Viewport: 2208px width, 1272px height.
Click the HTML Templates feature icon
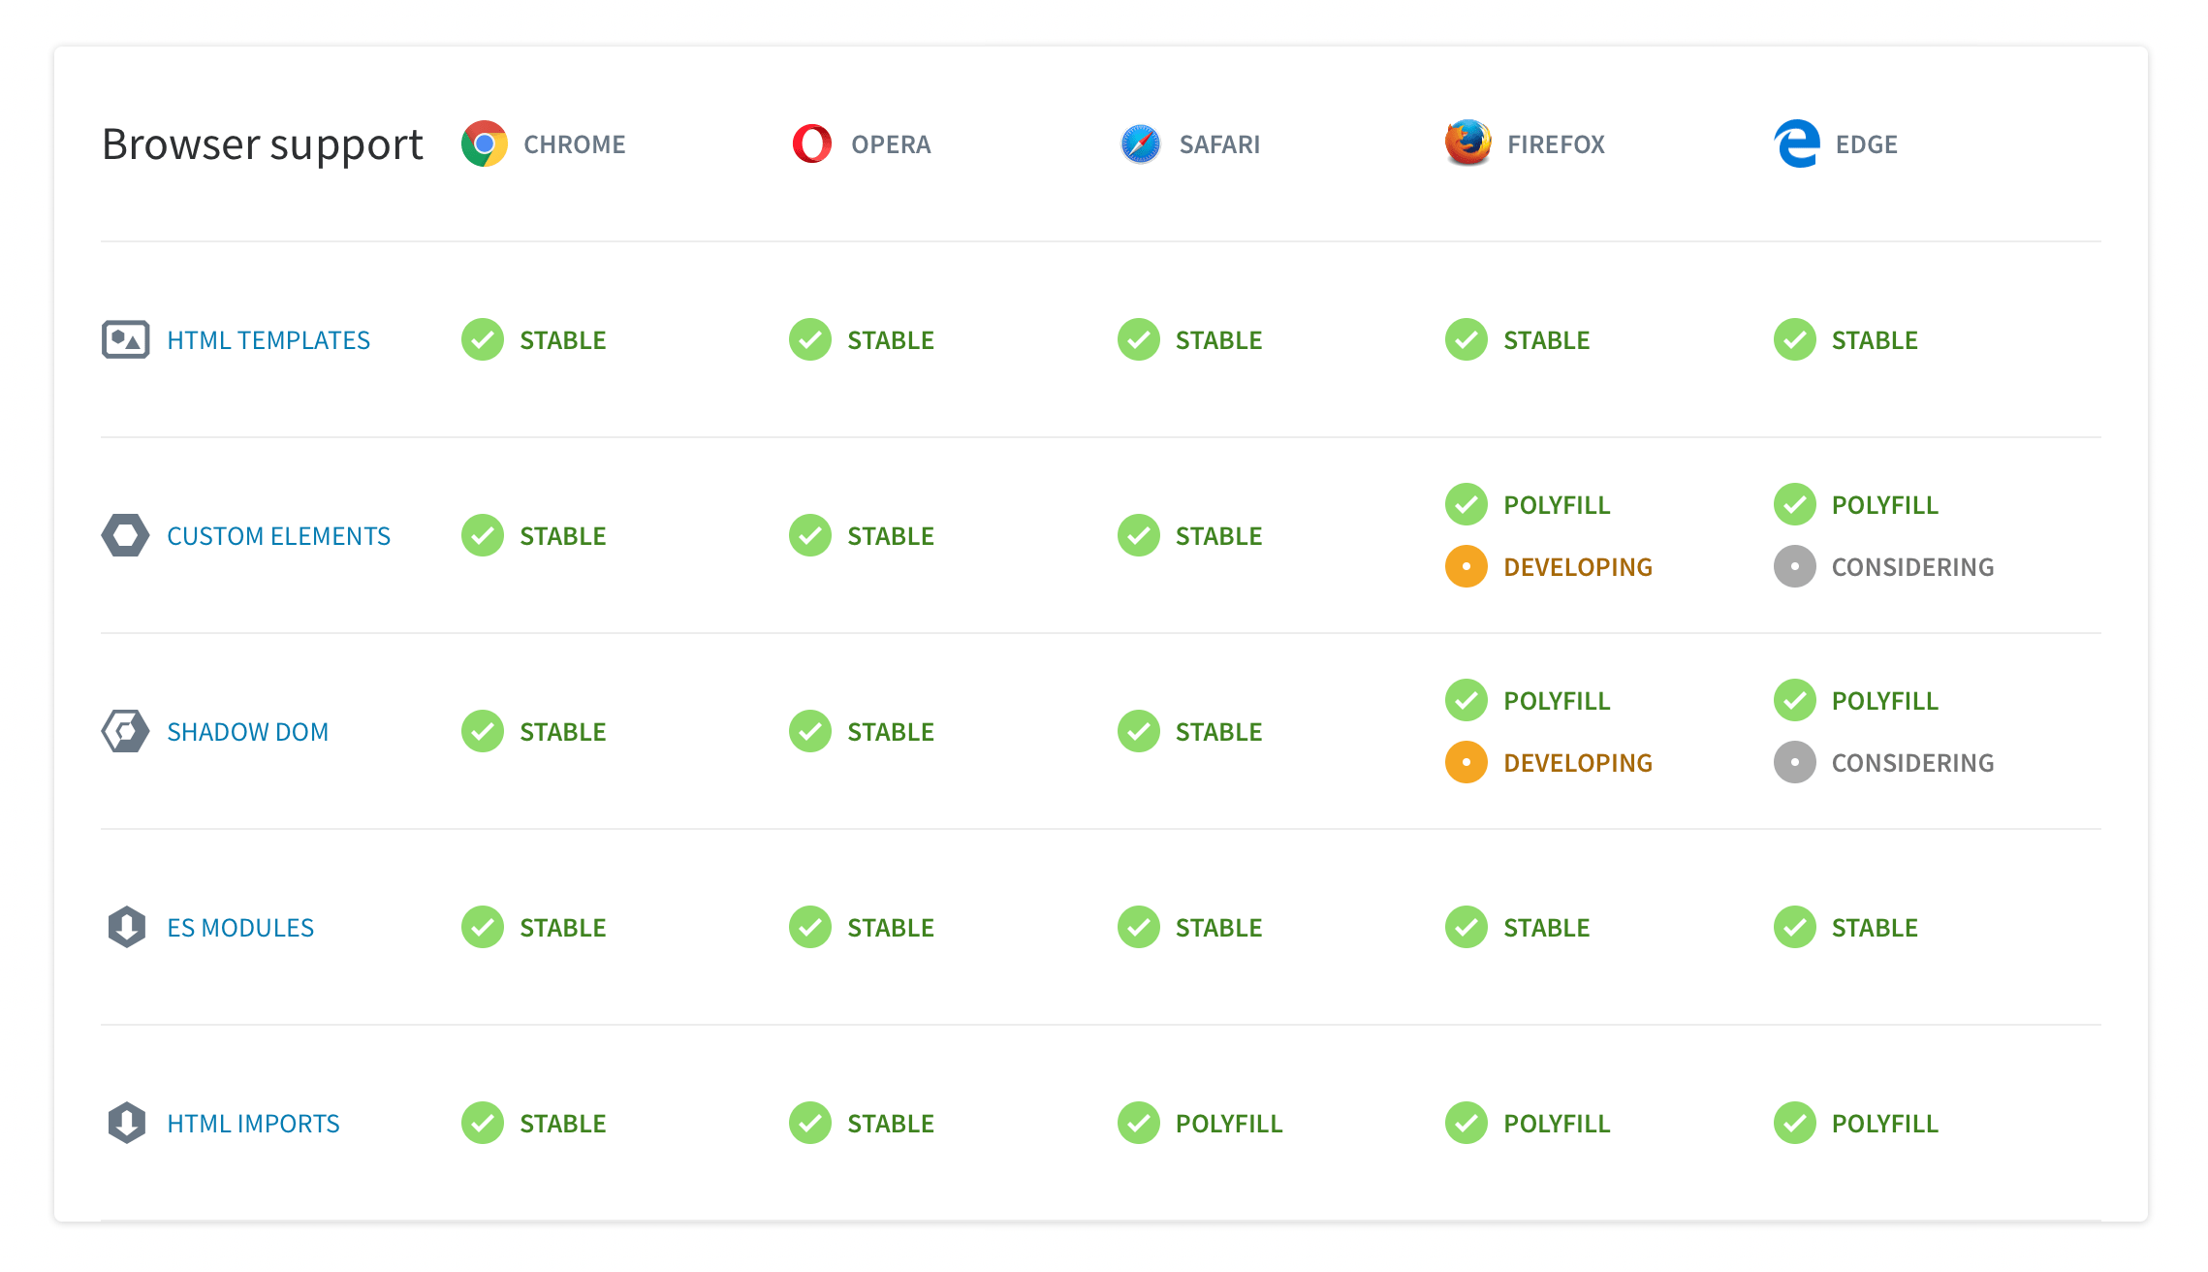click(x=124, y=339)
